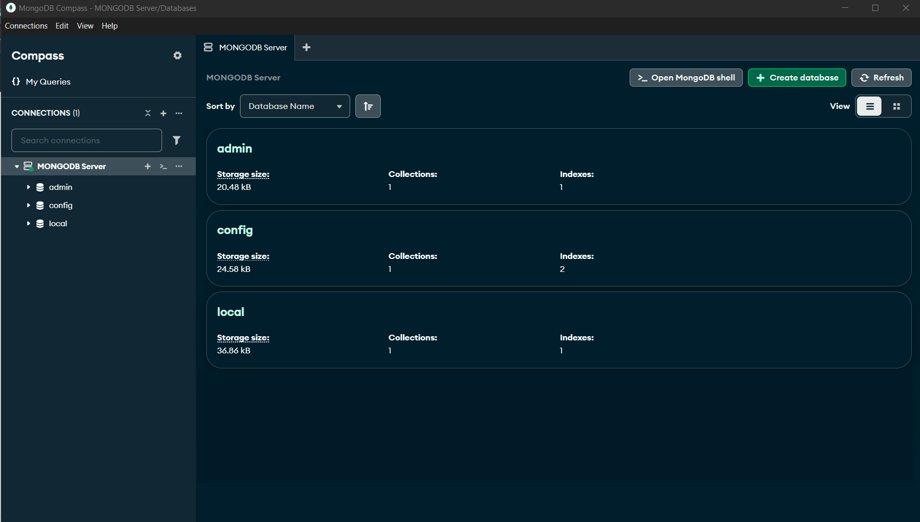Open the Edit menu

(x=62, y=26)
